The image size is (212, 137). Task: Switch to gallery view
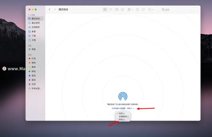122,9
